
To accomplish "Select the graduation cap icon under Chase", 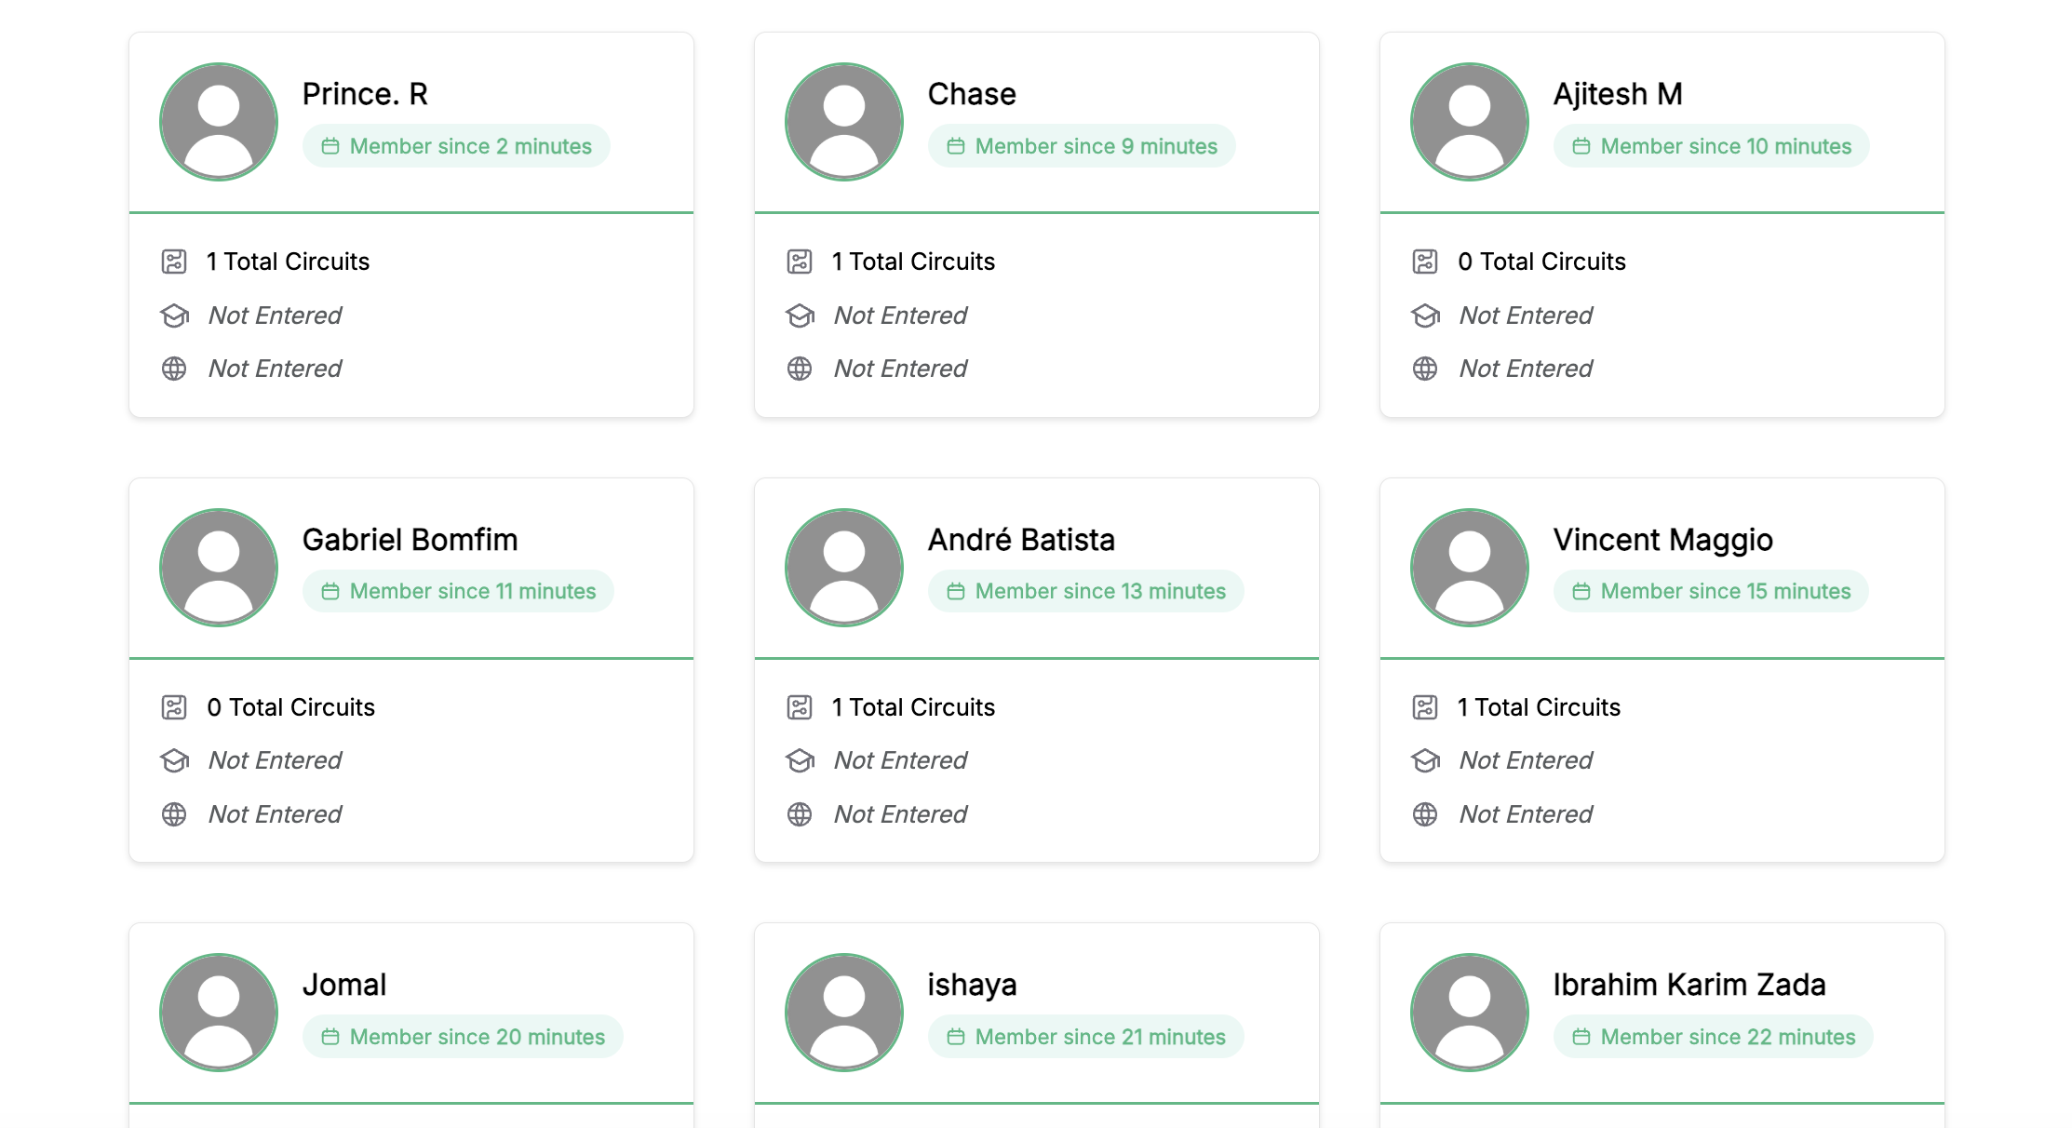I will [x=801, y=316].
